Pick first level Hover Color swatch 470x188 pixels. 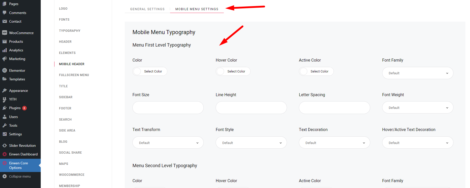pyautogui.click(x=220, y=71)
